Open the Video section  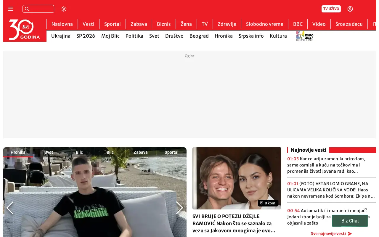click(x=319, y=24)
